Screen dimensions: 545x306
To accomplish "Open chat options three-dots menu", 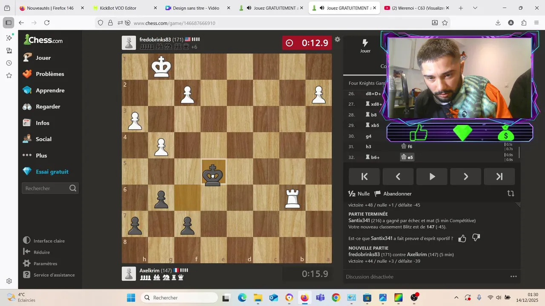I will pyautogui.click(x=513, y=277).
